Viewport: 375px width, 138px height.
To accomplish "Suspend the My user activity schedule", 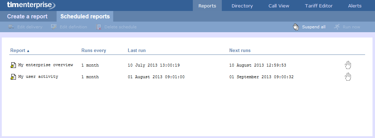I will pyautogui.click(x=348, y=77).
